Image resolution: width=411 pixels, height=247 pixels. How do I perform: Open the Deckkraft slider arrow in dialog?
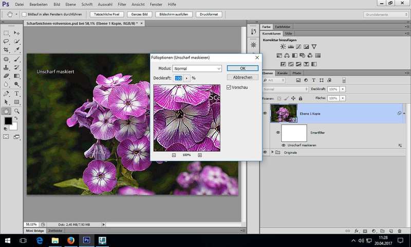[x=187, y=78]
